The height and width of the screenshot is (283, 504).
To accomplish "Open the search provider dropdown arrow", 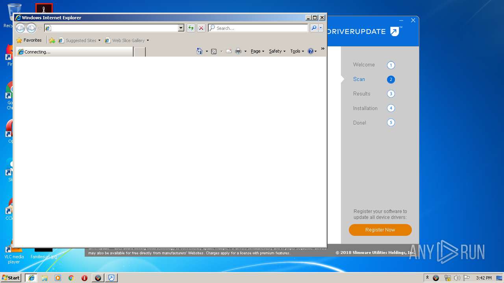I will coord(321,28).
